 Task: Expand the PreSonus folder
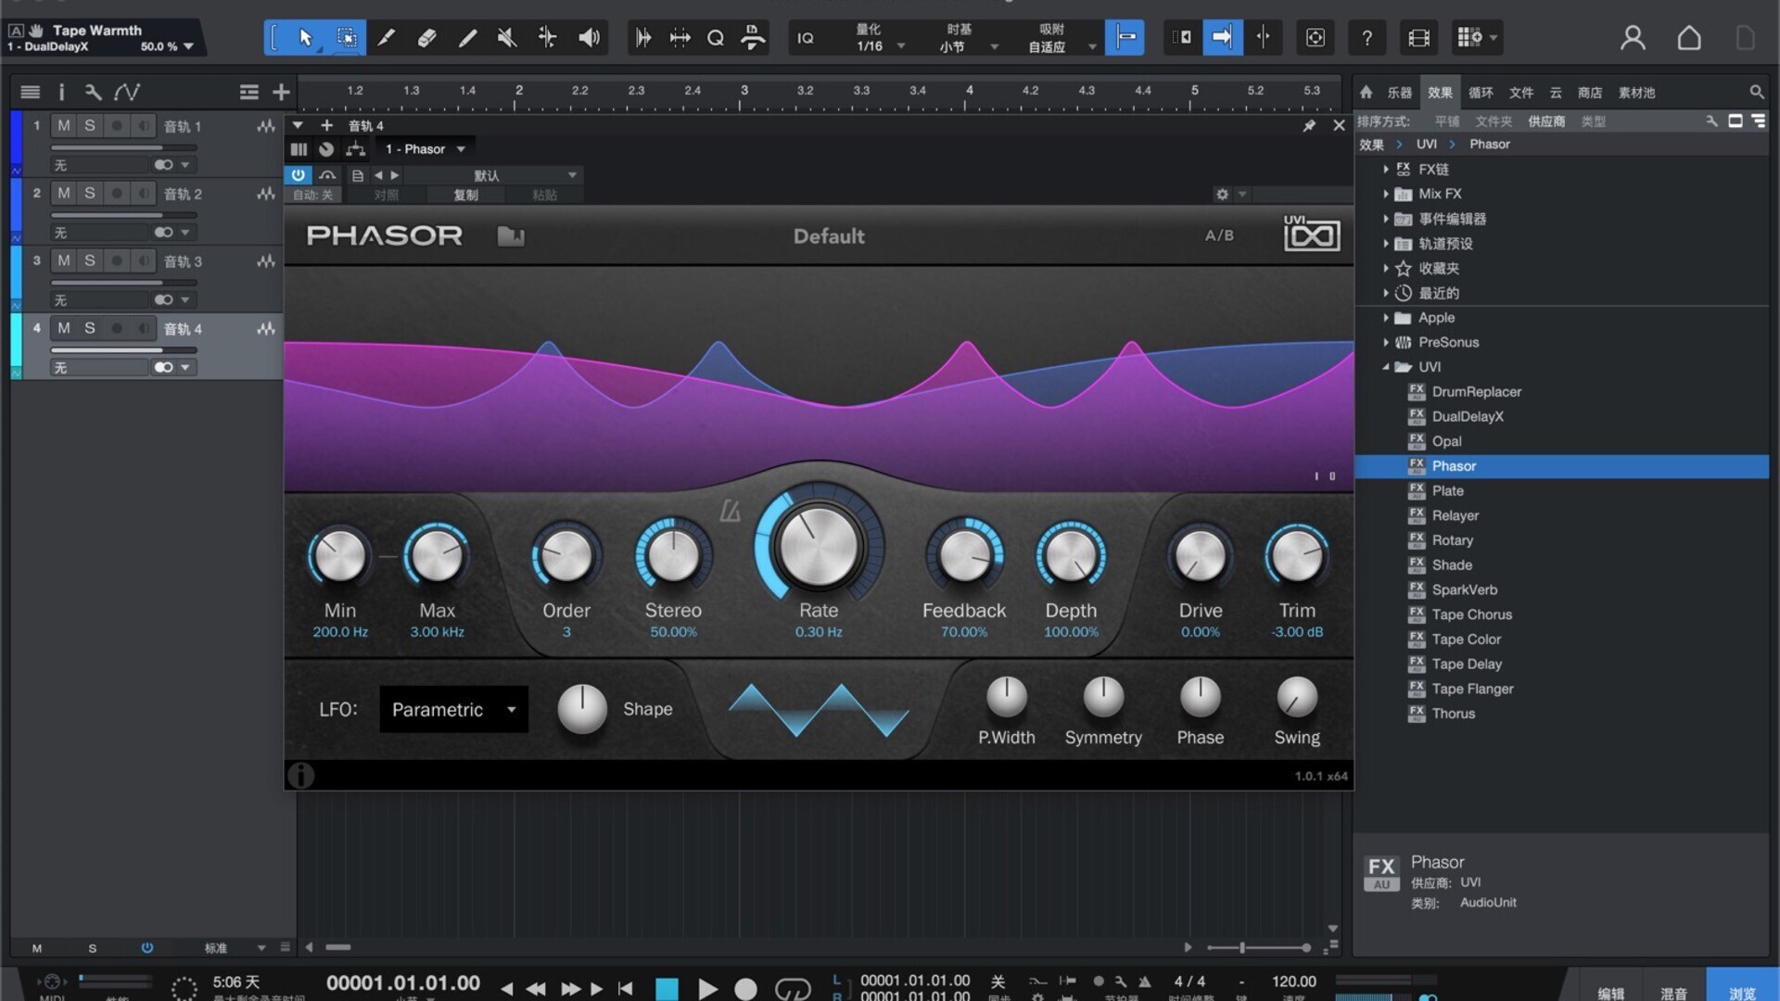coord(1385,343)
